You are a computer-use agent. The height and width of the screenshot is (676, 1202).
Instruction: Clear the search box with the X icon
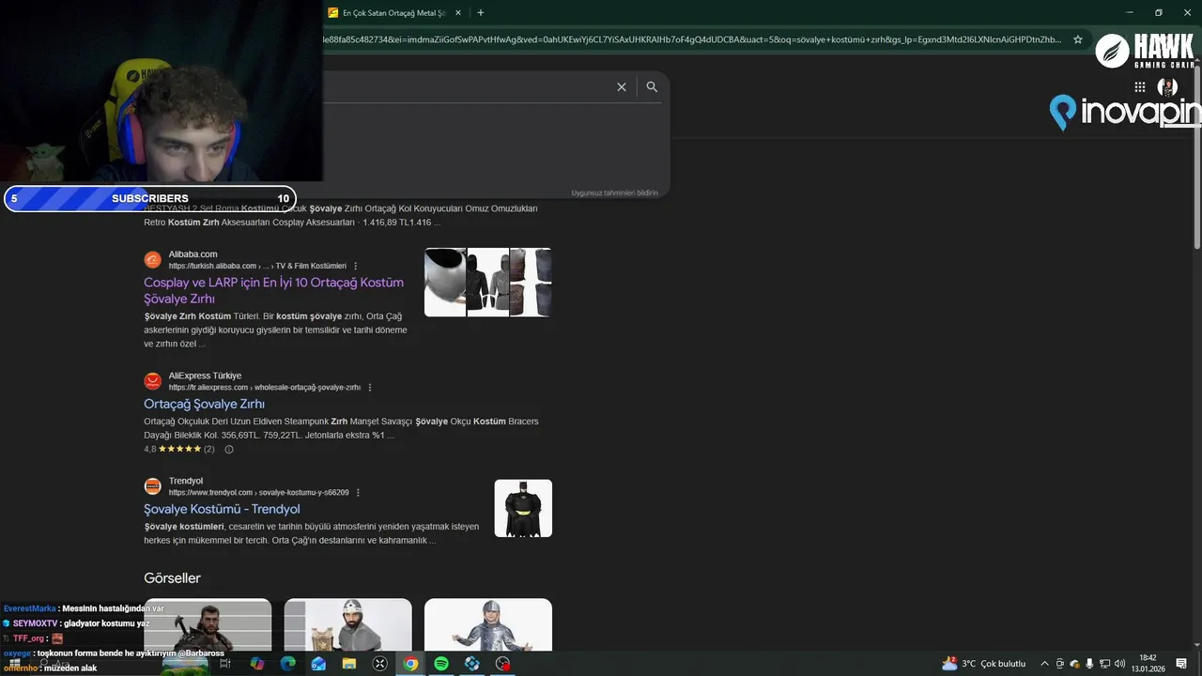(x=621, y=86)
